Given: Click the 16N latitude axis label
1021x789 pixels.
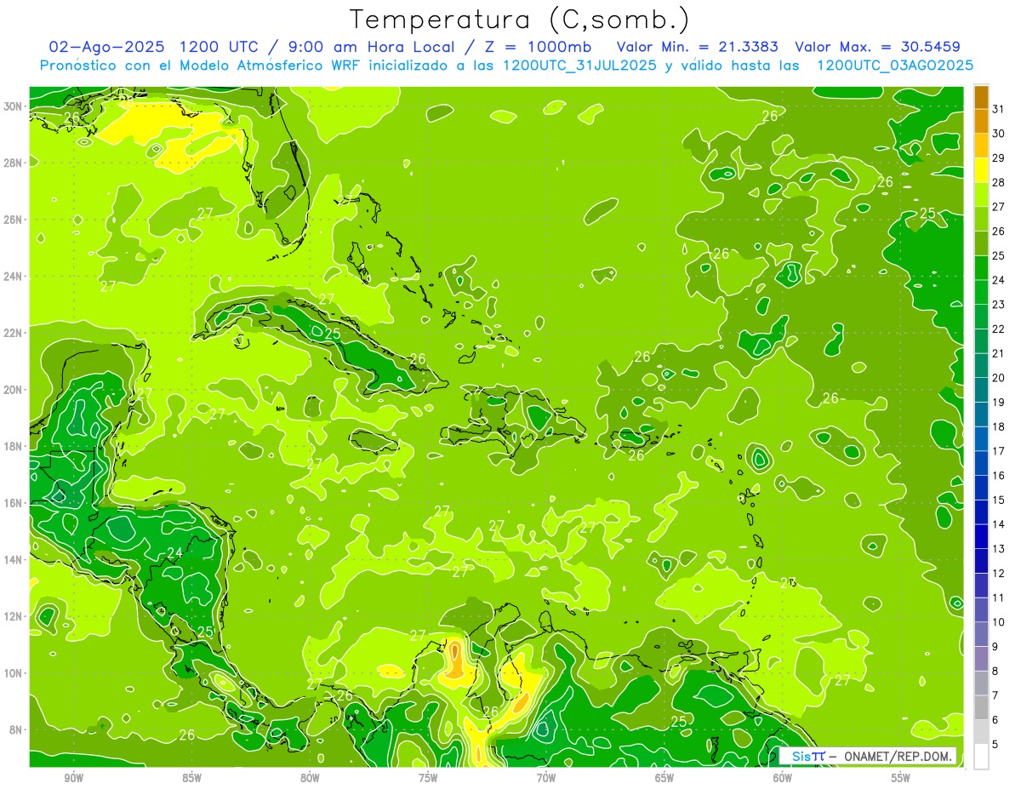Looking at the screenshot, I should tap(12, 503).
